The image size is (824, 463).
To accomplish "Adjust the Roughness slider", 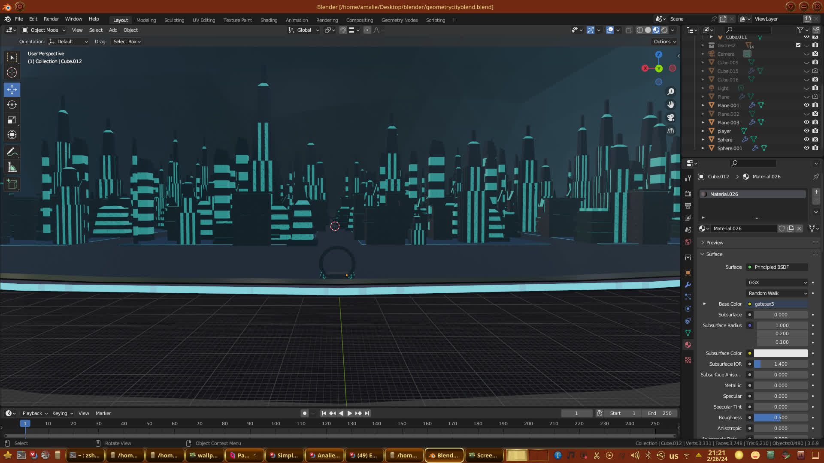I will pyautogui.click(x=781, y=418).
